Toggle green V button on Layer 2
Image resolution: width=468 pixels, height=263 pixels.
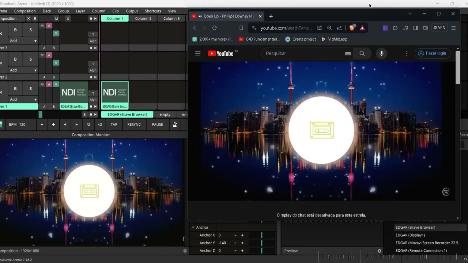pyautogui.click(x=56, y=63)
